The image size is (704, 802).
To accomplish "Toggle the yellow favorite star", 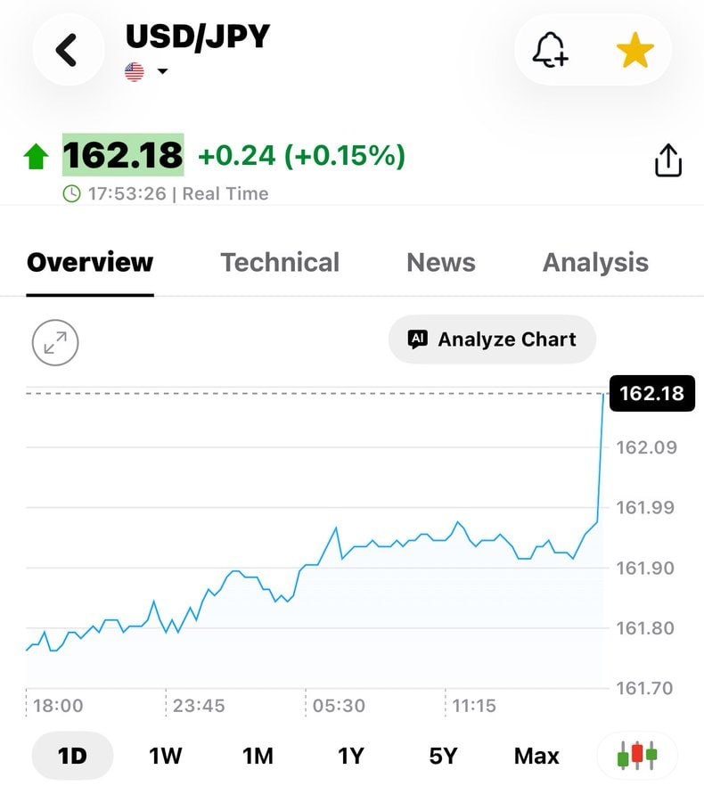I will [x=634, y=50].
